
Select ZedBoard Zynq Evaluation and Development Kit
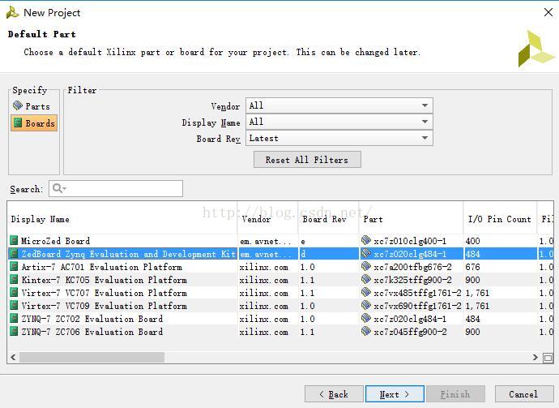[128, 254]
